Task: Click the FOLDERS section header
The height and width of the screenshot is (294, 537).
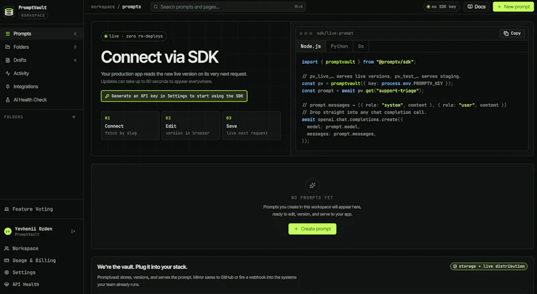Action: click(13, 117)
